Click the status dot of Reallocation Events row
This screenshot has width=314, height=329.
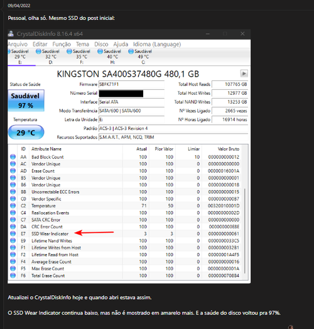tap(13, 213)
